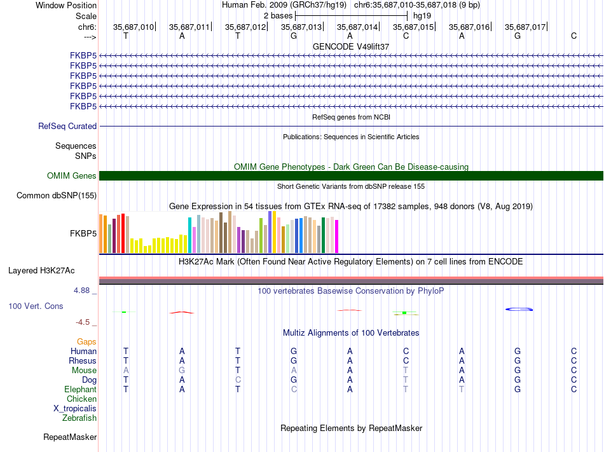Click the magenta bar in GTEx expression chart

pyautogui.click(x=337, y=236)
